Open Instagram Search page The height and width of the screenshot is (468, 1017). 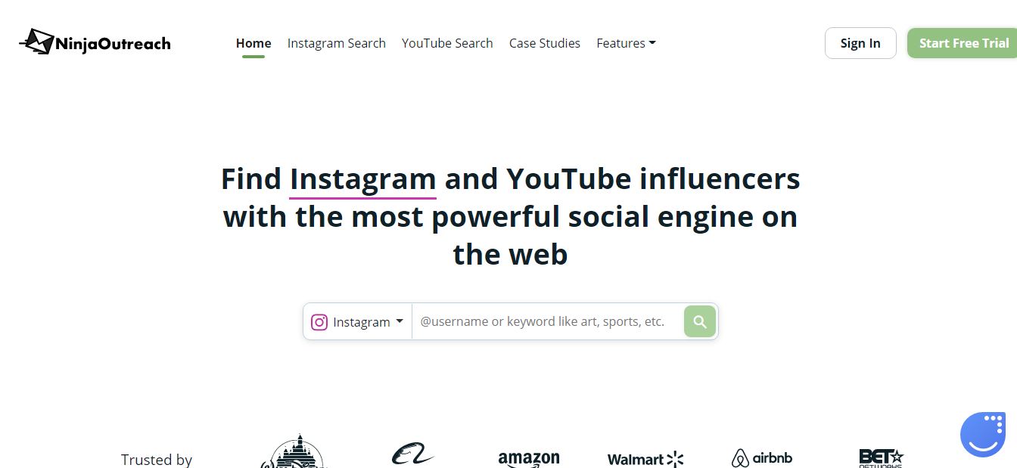[337, 43]
